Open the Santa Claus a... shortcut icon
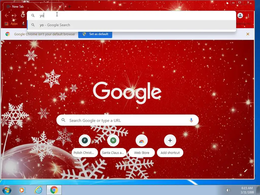The image size is (260, 195). (x=113, y=140)
